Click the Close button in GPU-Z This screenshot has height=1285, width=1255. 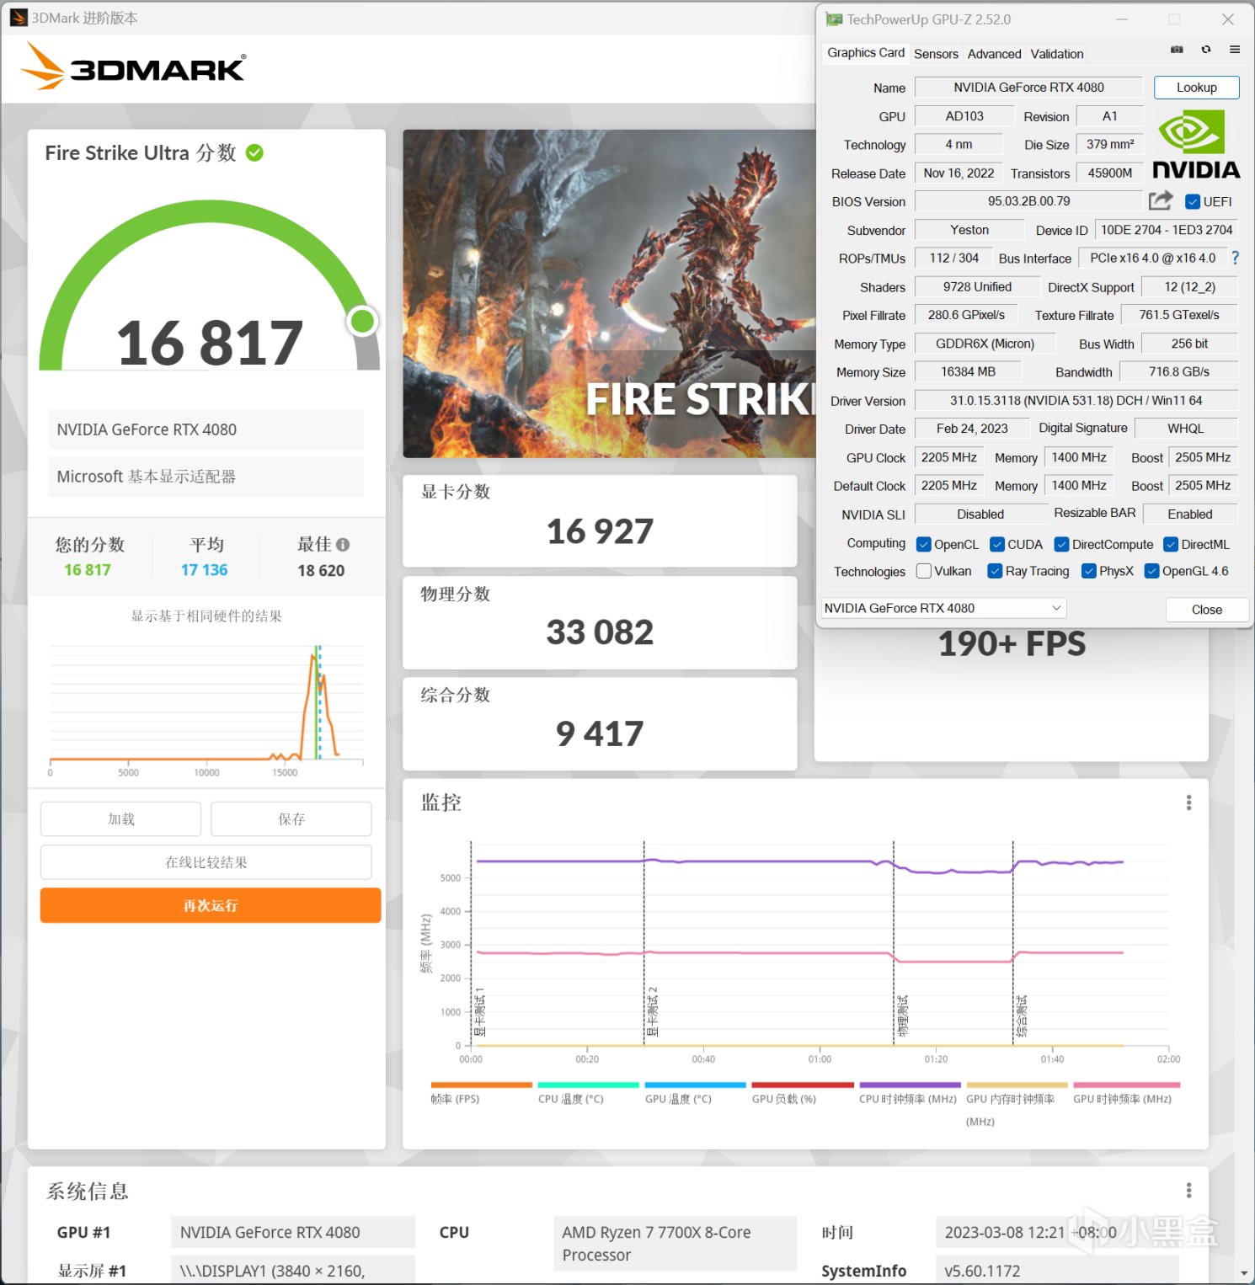point(1206,609)
